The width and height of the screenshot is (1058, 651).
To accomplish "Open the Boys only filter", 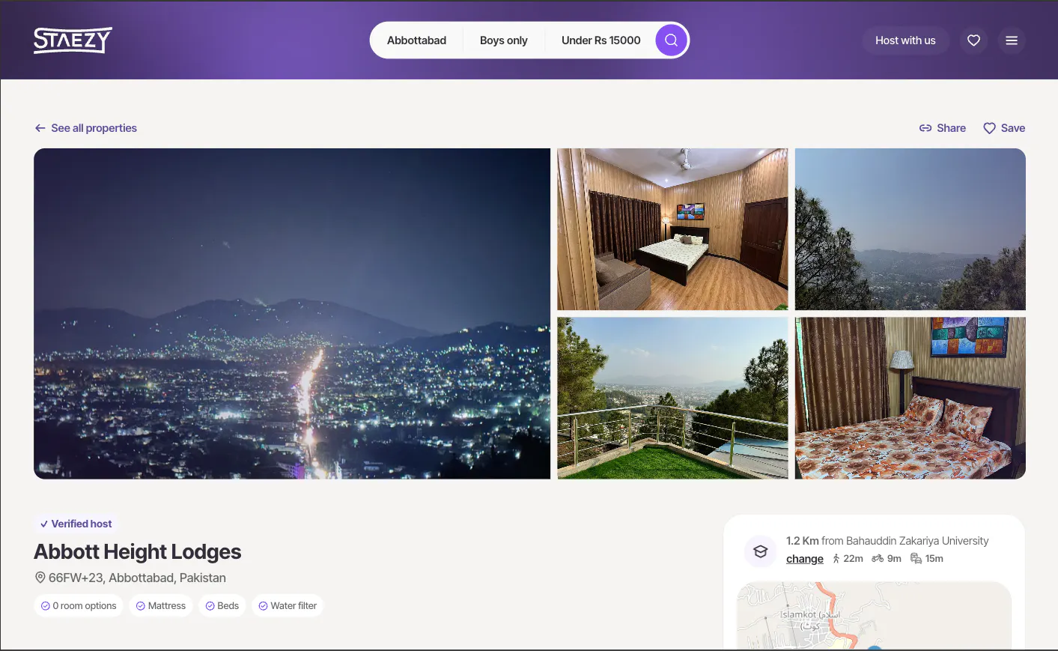I will click(503, 40).
